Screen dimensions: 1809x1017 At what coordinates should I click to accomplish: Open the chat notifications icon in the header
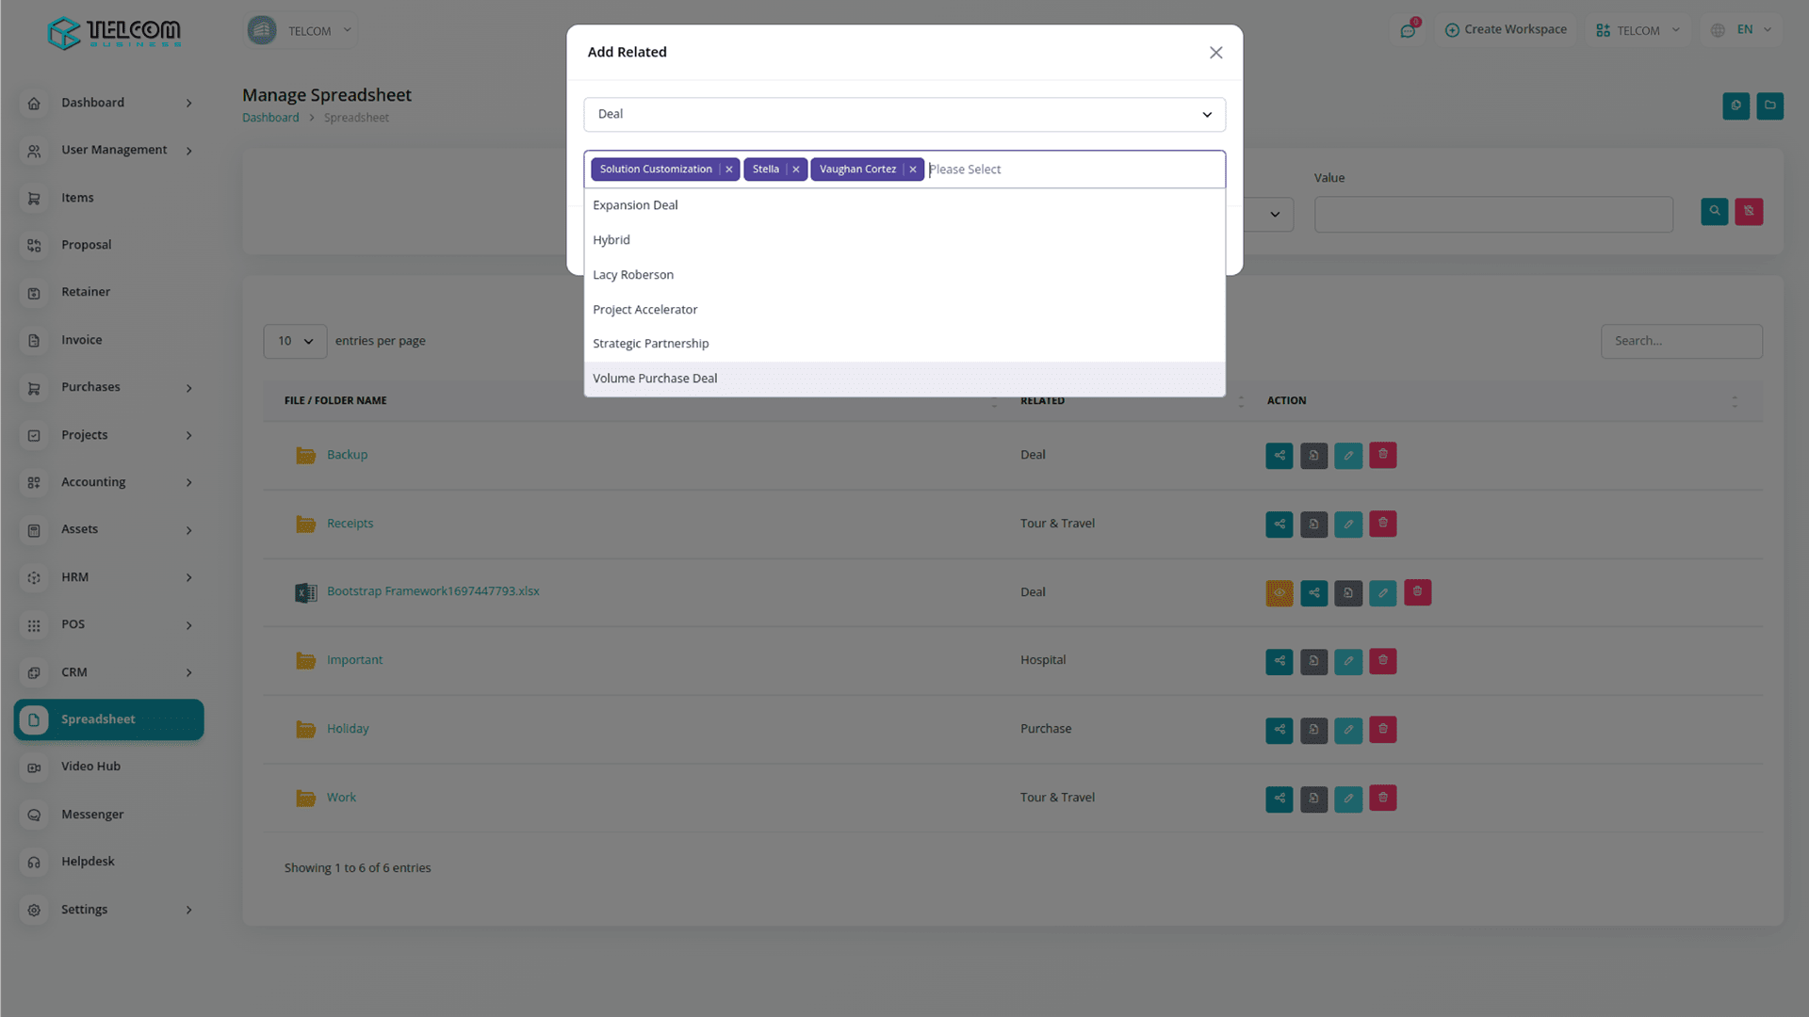pos(1408,30)
